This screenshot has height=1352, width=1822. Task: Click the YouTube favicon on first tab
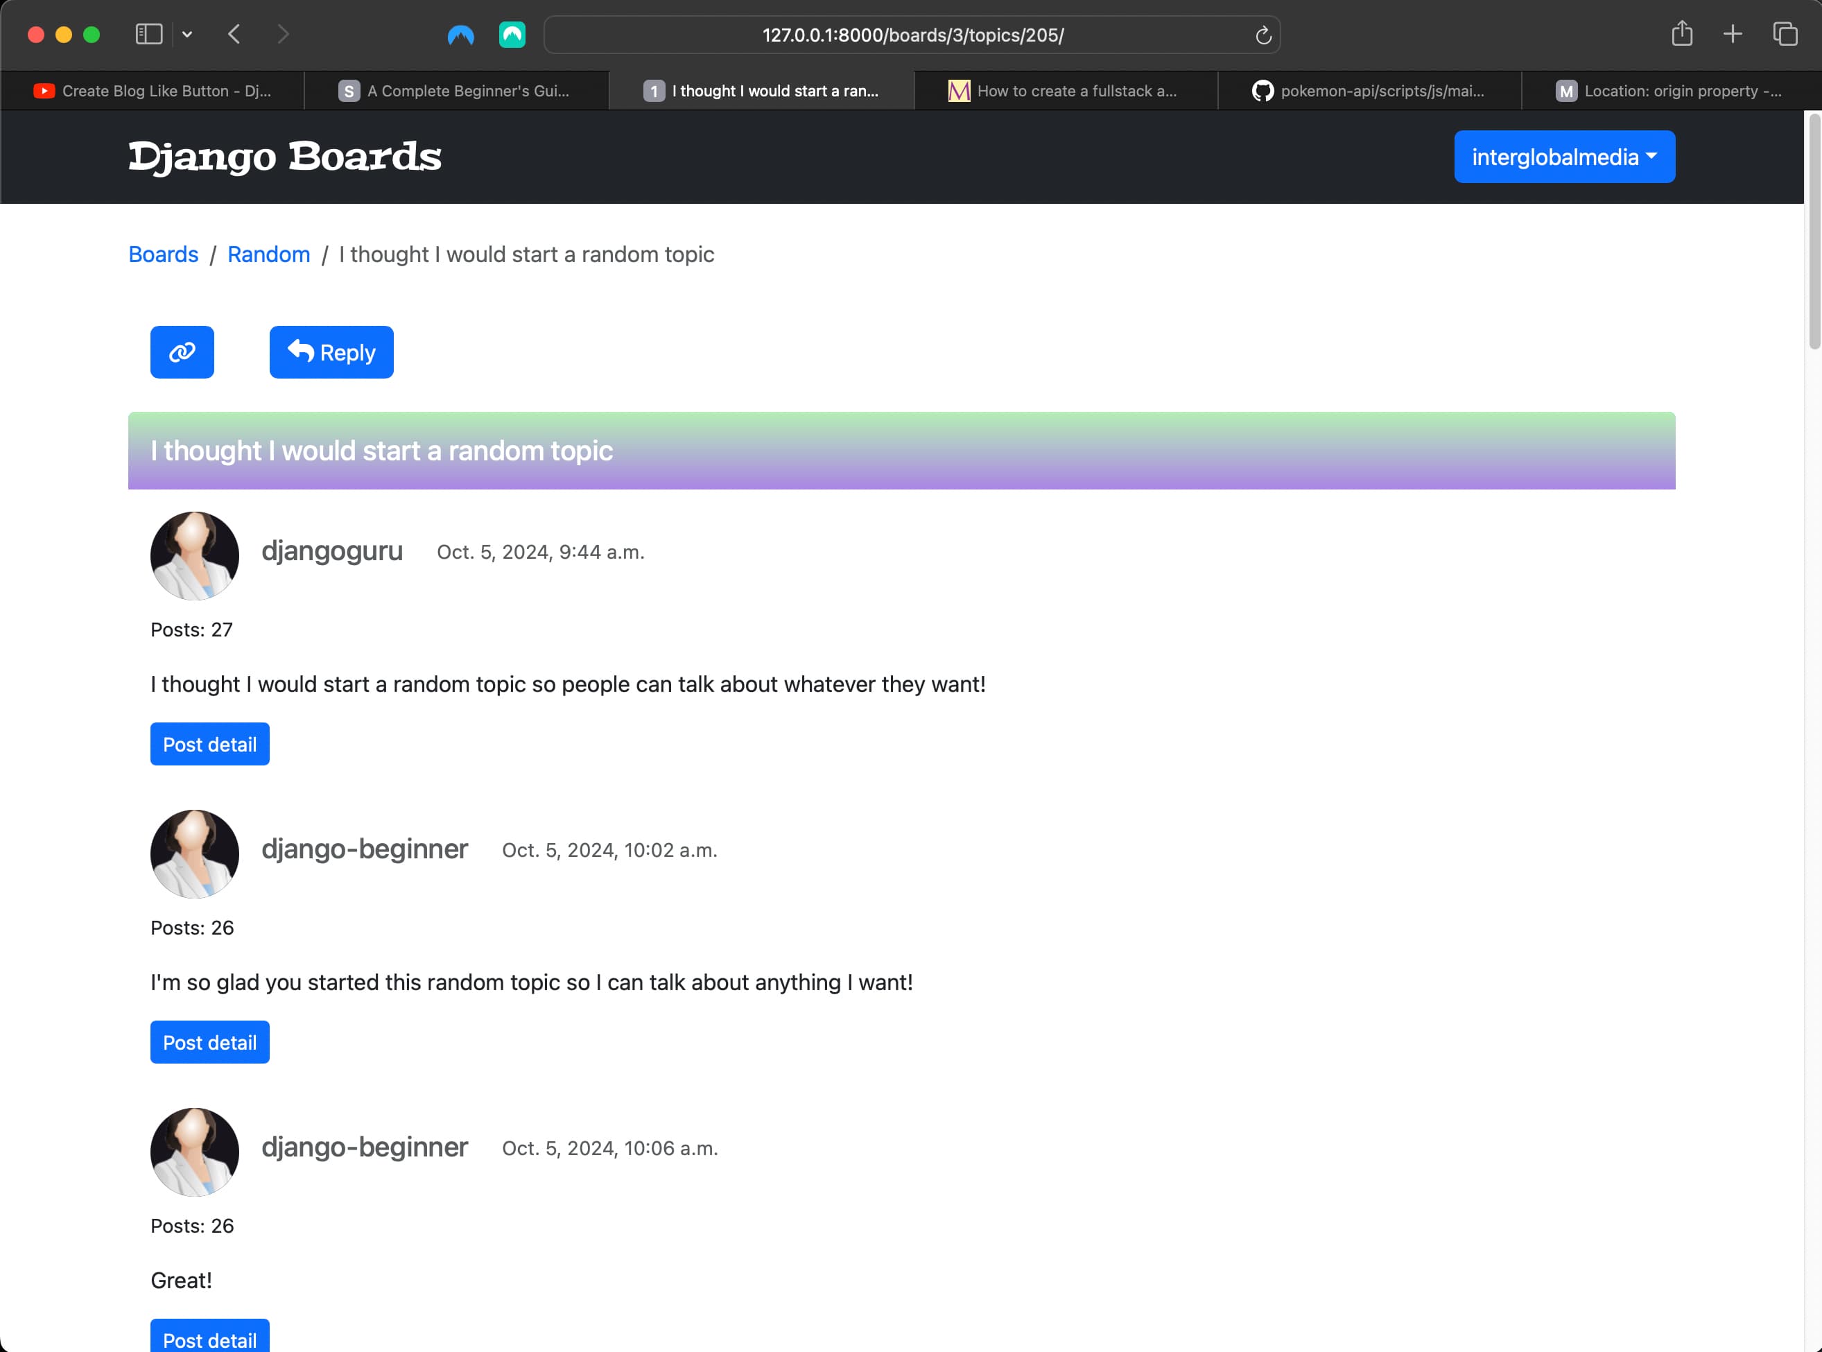[44, 91]
